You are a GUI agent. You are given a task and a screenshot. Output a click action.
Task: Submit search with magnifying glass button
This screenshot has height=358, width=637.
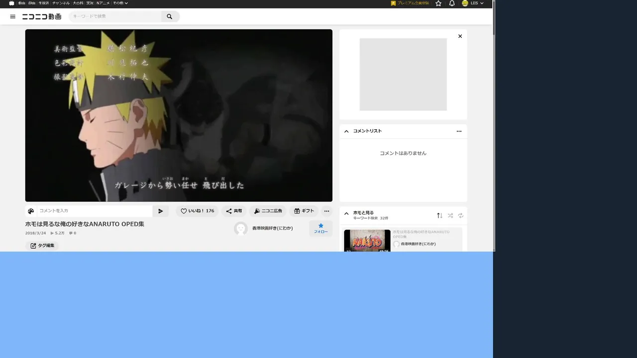tap(170, 16)
